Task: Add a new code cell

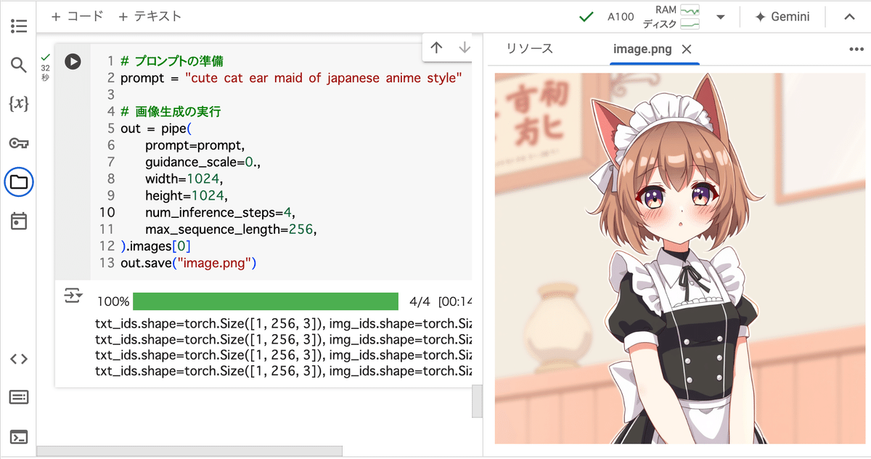Action: pos(76,16)
